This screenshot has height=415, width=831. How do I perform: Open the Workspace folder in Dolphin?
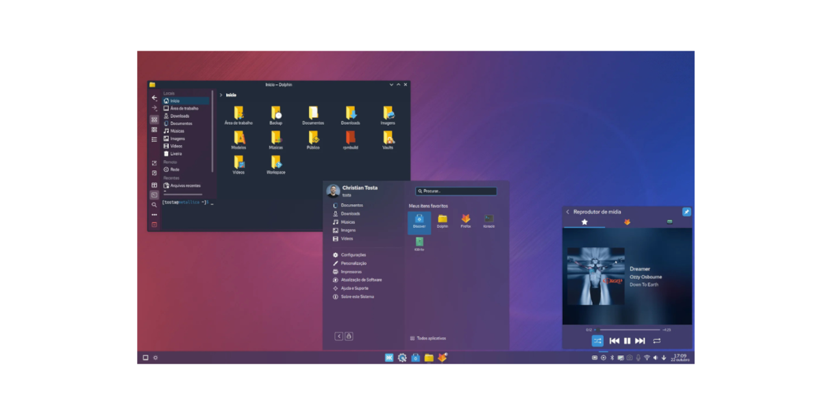(276, 165)
